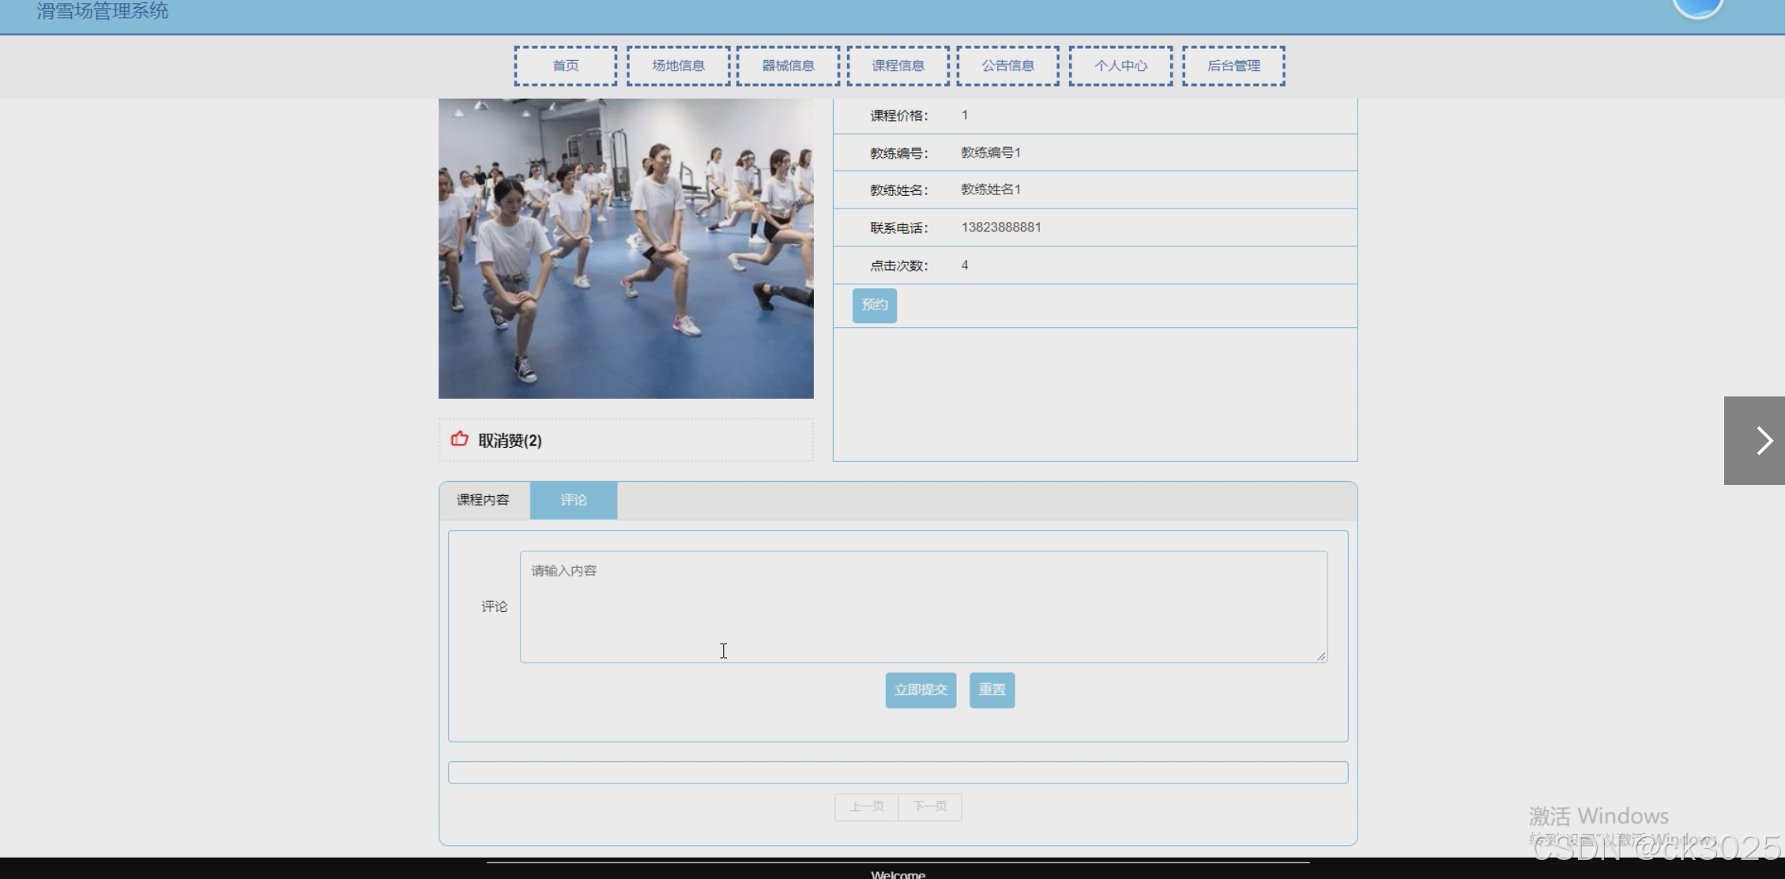1785x879 pixels.
Task: Open the 场地信息 navigation item
Action: (x=678, y=66)
